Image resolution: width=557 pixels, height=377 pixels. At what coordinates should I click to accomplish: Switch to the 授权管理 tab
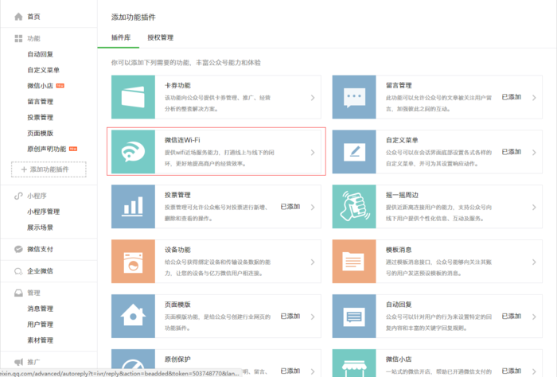tap(160, 37)
